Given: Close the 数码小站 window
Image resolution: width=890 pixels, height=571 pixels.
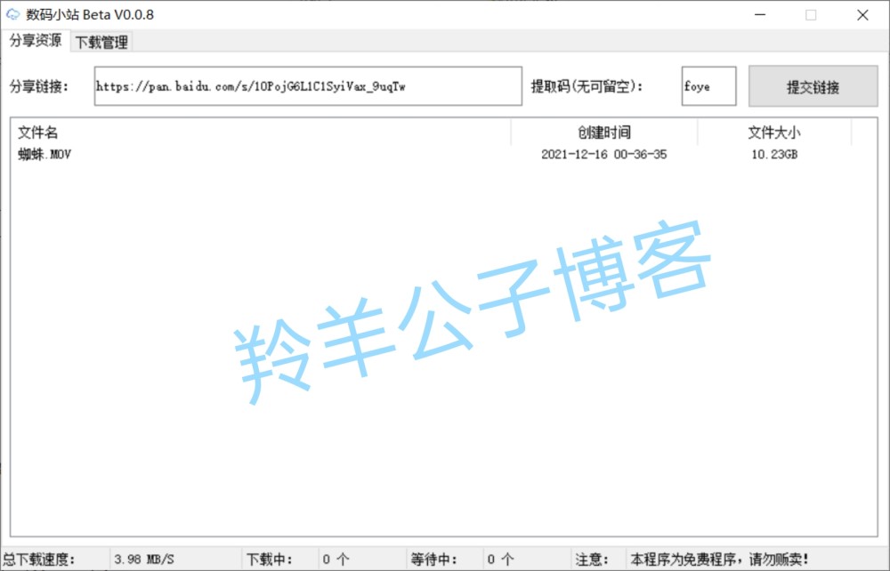Looking at the screenshot, I should [862, 15].
